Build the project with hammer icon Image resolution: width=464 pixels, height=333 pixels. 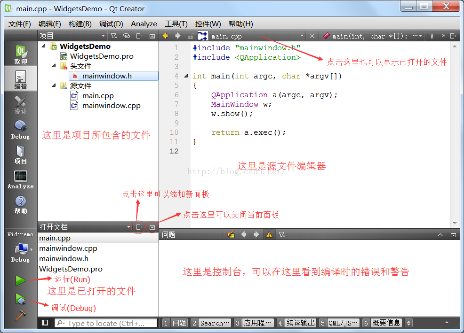(20, 315)
